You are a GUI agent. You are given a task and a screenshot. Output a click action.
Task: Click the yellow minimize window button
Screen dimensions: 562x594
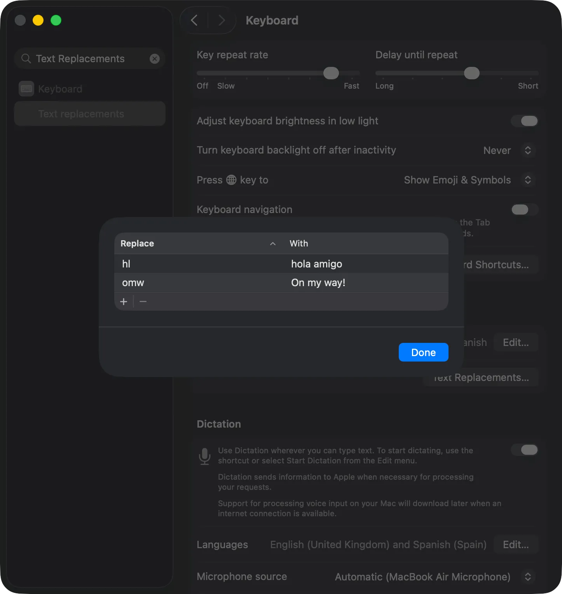click(x=38, y=20)
